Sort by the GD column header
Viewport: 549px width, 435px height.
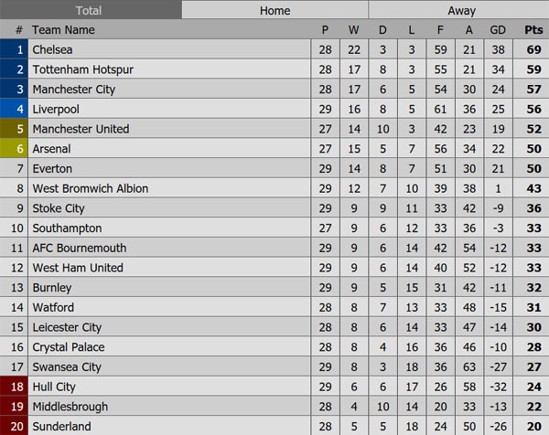[x=498, y=30]
